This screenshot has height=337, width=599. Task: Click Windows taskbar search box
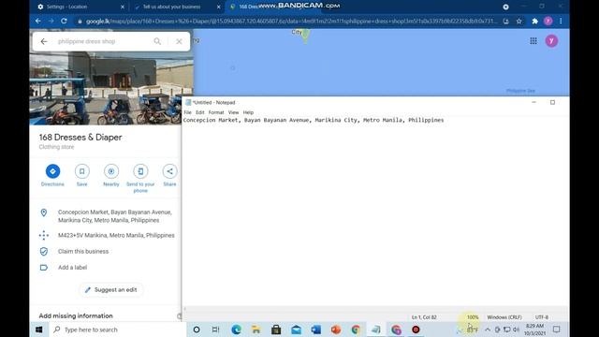pyautogui.click(x=118, y=330)
